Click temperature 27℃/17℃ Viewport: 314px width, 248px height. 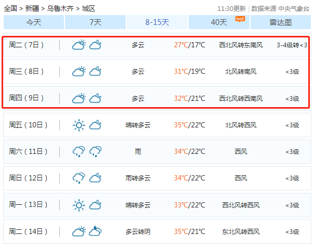click(189, 45)
